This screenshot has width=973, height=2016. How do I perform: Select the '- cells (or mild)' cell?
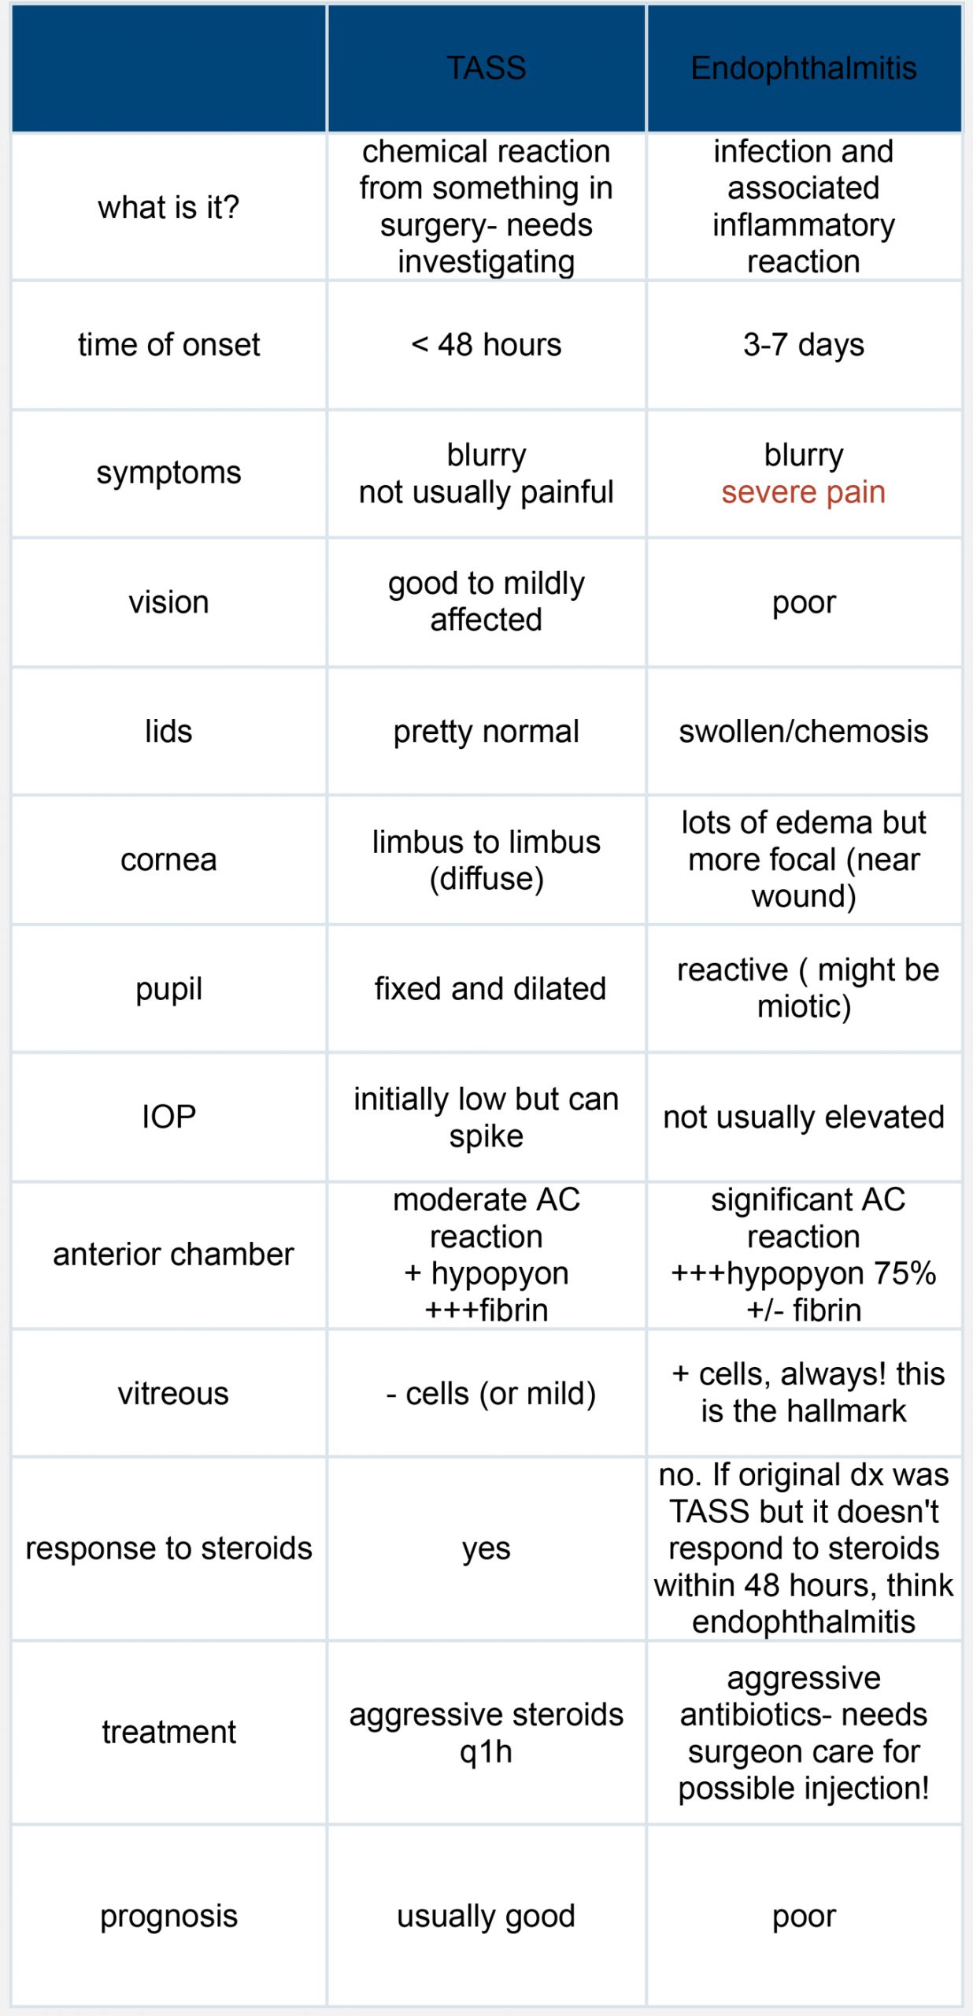point(490,1394)
